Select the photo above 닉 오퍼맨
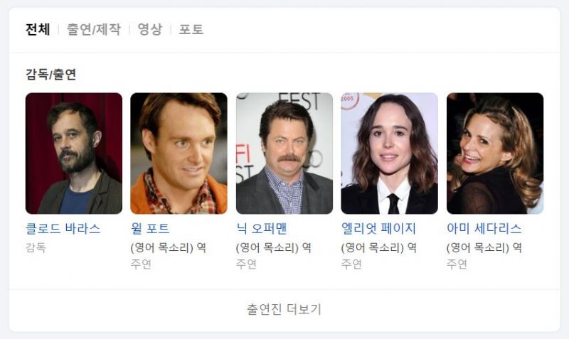The image size is (569, 339). pyautogui.click(x=284, y=154)
